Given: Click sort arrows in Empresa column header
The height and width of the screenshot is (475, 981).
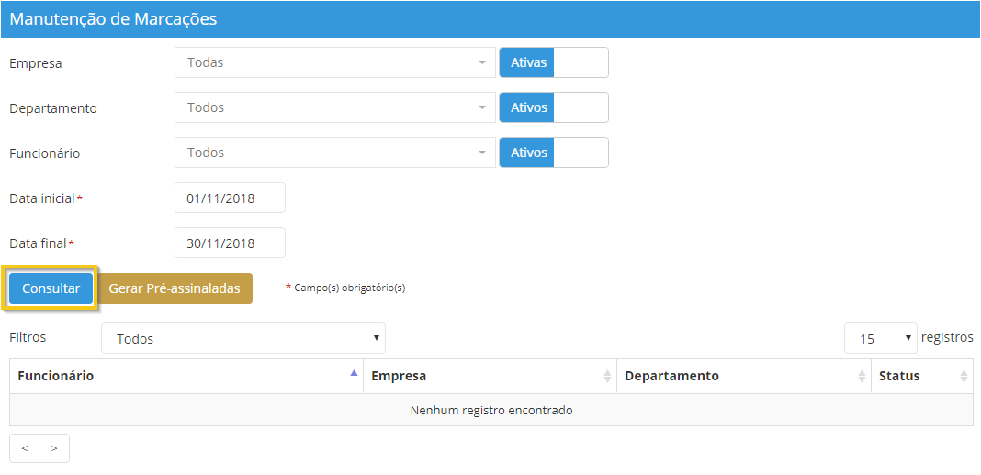Looking at the screenshot, I should [607, 376].
